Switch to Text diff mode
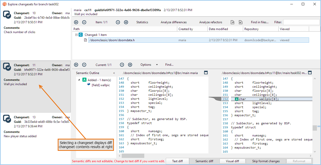 177,161
